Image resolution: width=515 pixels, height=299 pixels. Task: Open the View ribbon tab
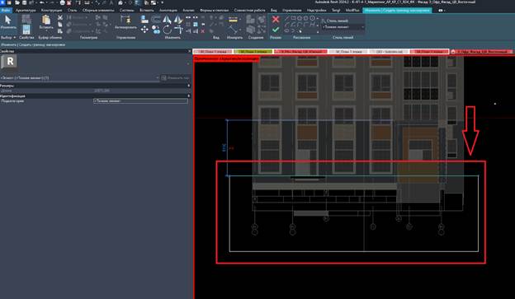(274, 10)
